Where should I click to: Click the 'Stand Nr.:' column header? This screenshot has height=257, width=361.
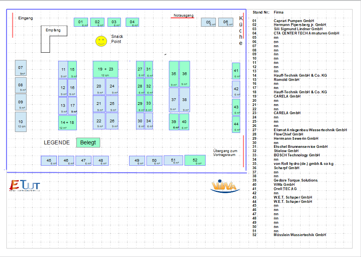[261, 12]
